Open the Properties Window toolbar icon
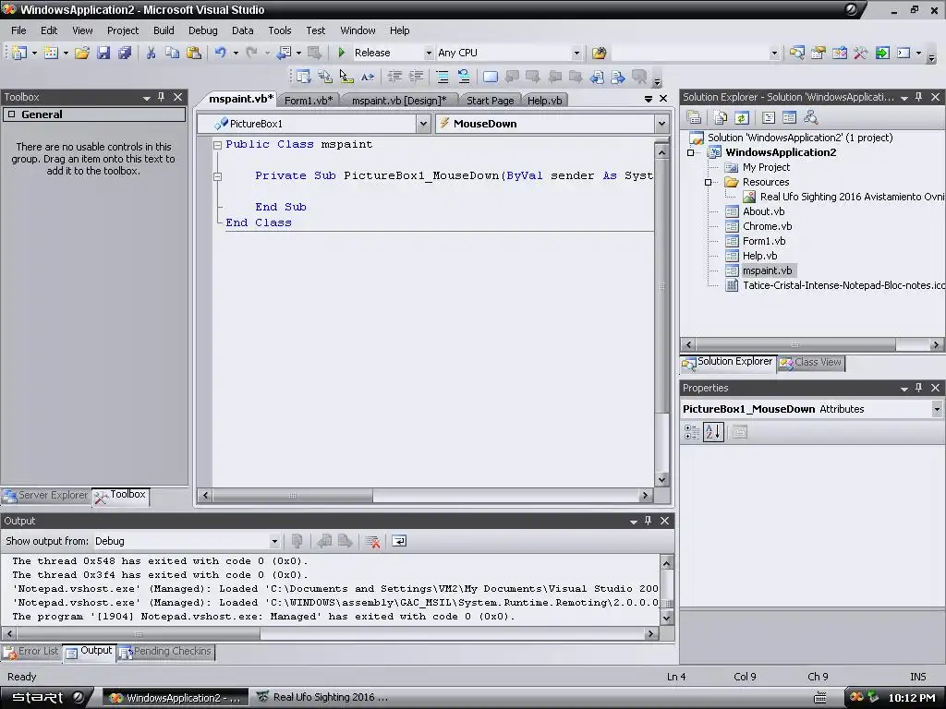Image resolution: width=946 pixels, height=709 pixels. (819, 53)
